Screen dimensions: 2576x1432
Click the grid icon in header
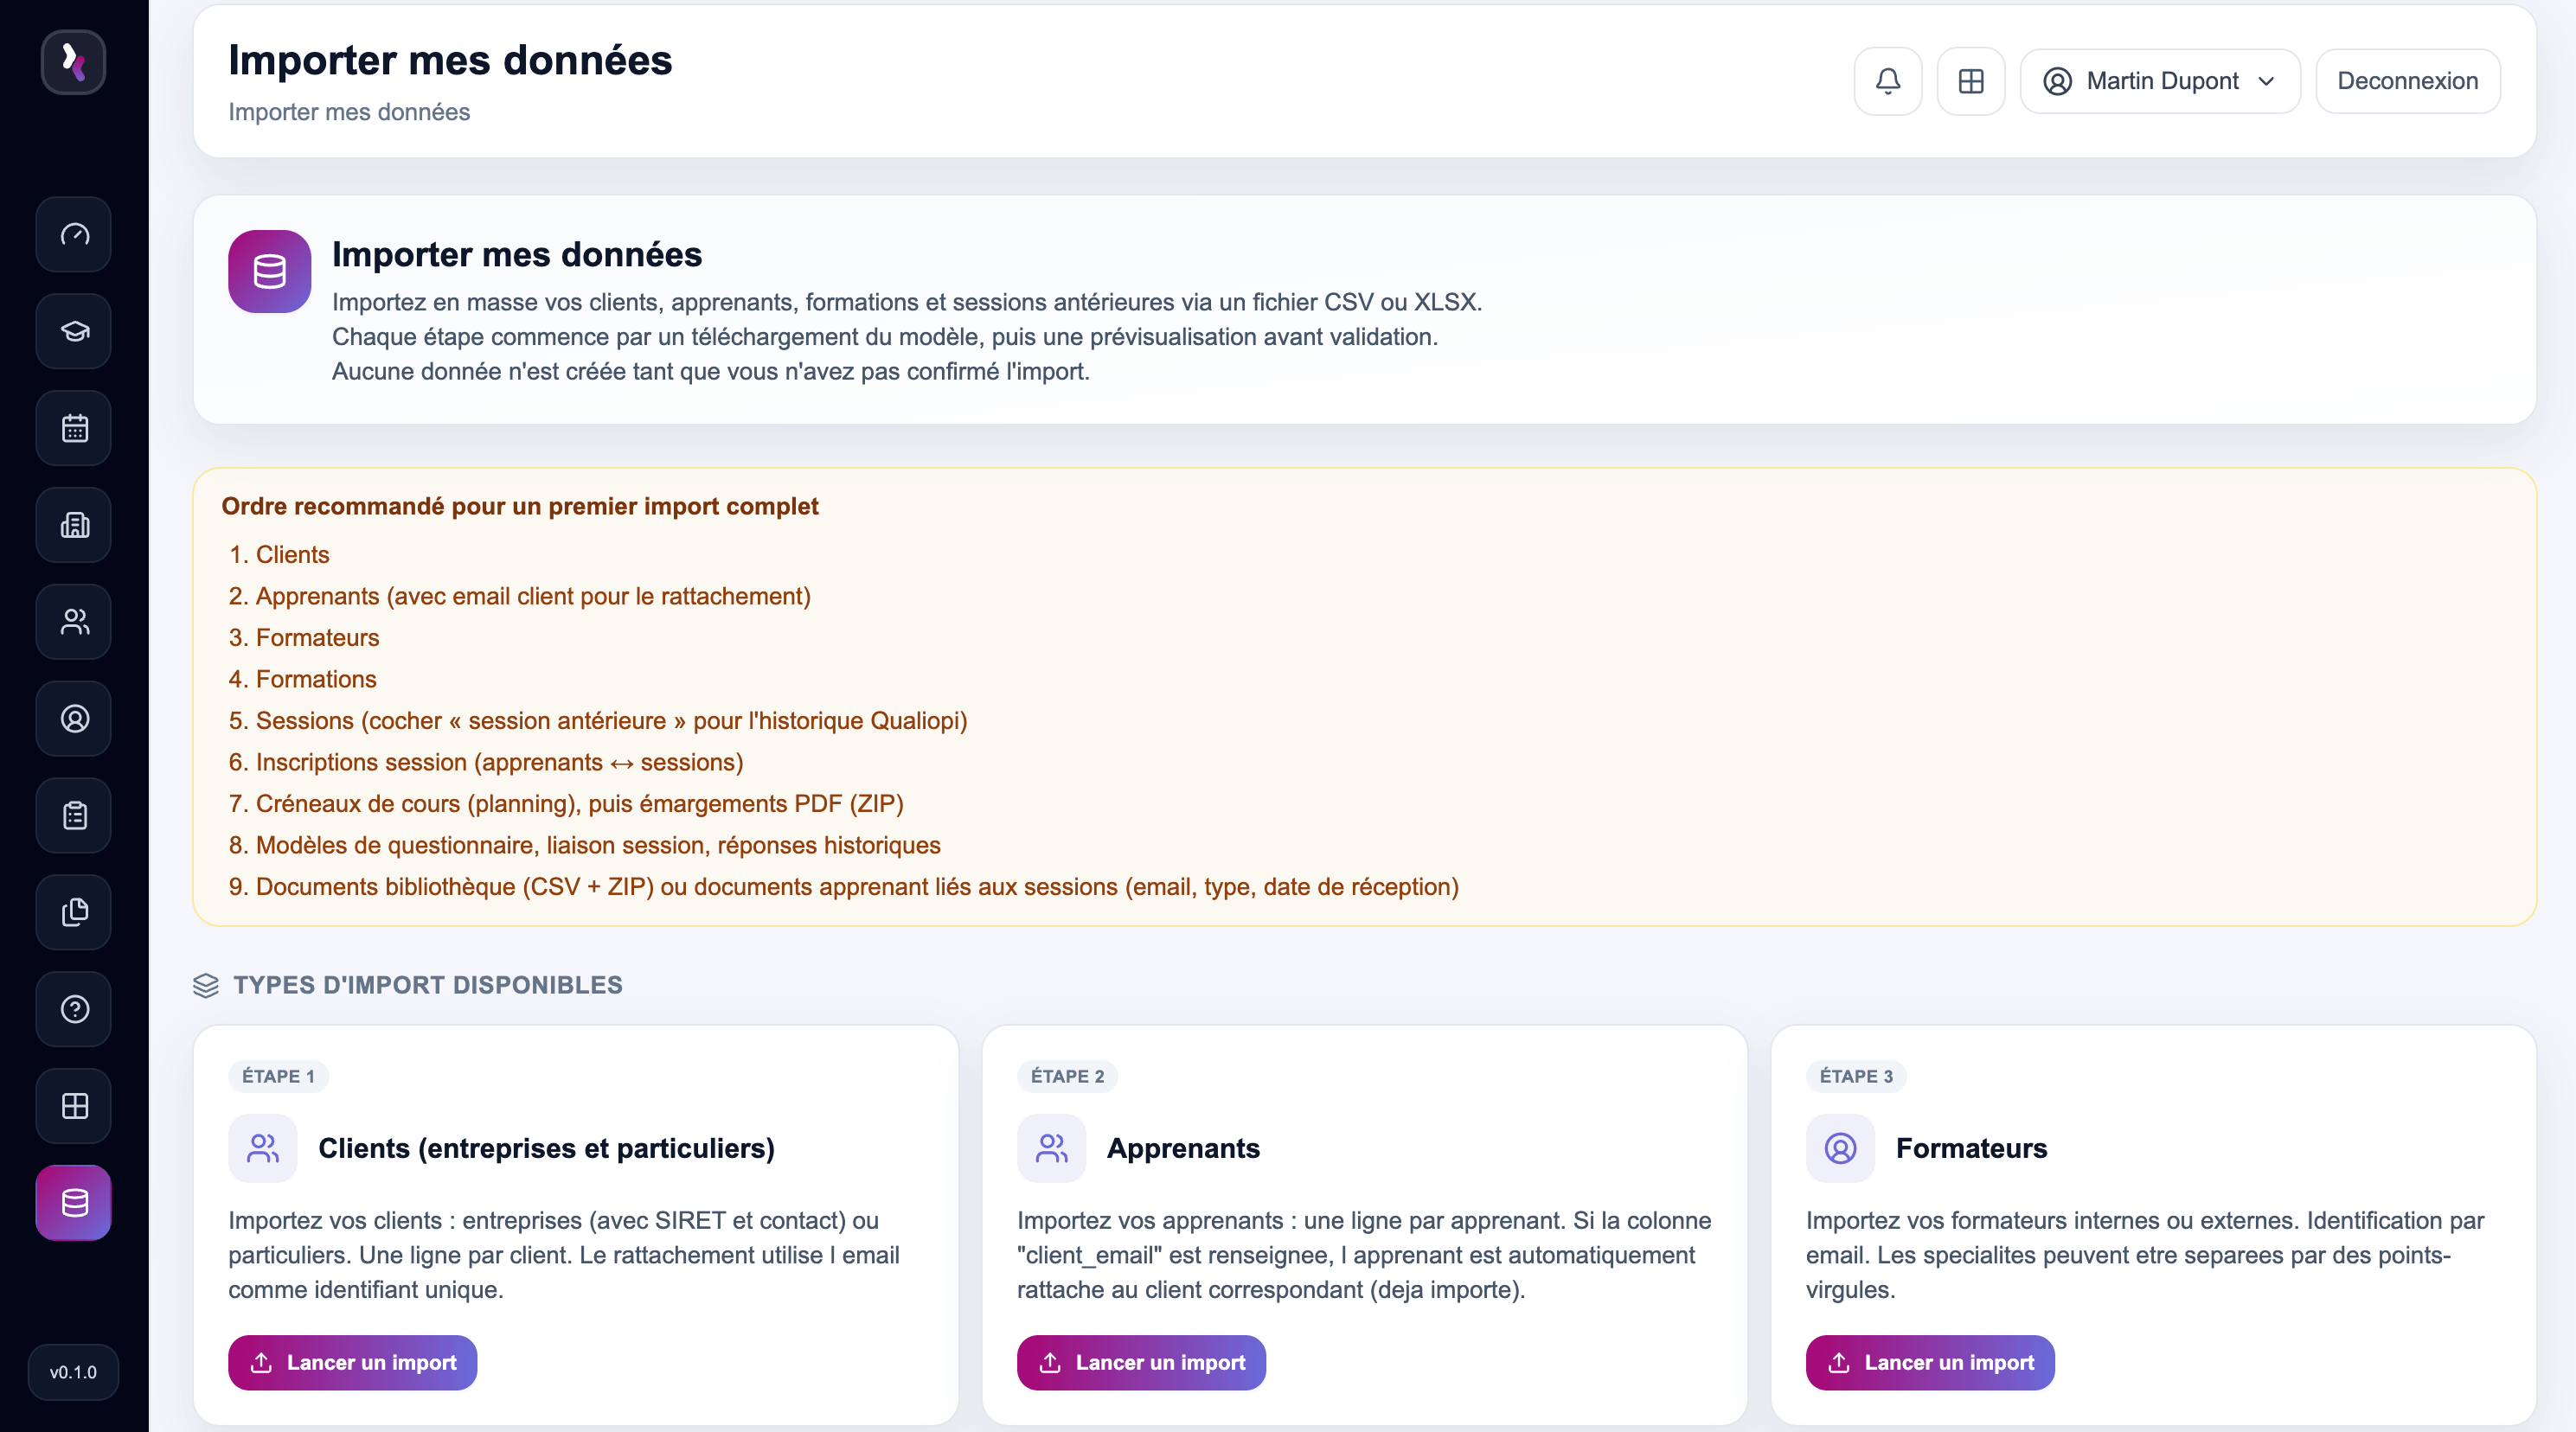1970,81
